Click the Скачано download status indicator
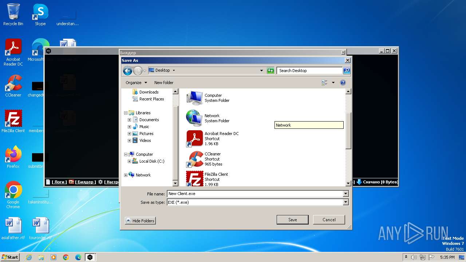 (377, 182)
